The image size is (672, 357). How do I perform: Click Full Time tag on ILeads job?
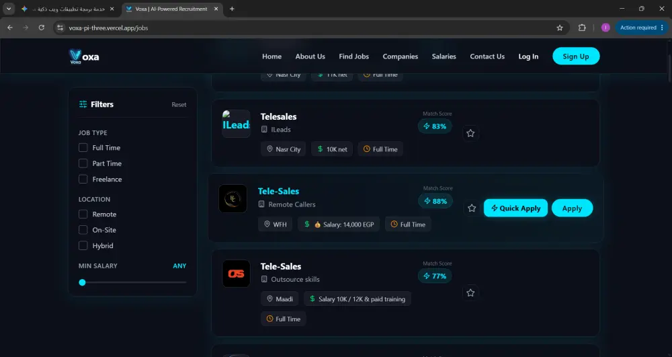[380, 149]
